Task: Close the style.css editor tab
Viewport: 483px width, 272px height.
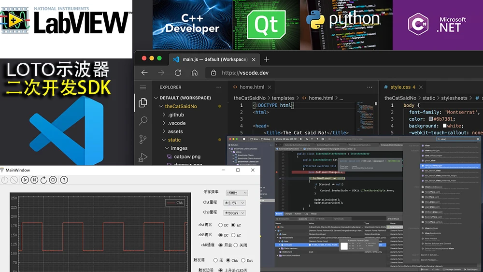Action: click(421, 87)
